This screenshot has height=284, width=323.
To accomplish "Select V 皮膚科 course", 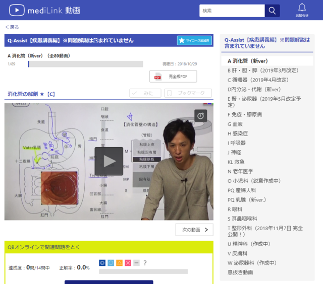I will [x=237, y=254].
